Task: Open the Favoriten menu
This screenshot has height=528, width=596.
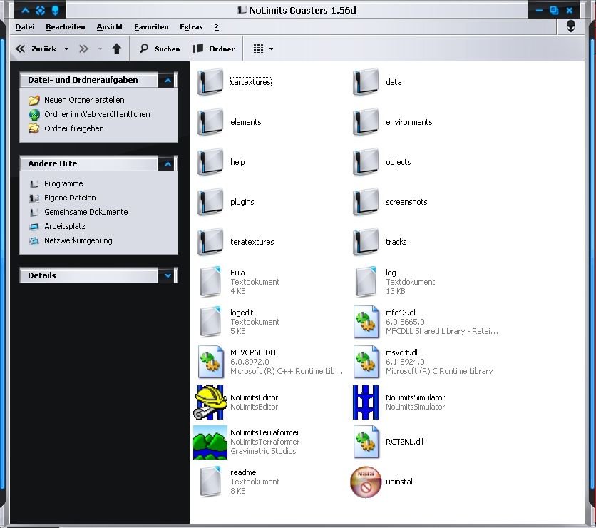Action: [x=151, y=27]
